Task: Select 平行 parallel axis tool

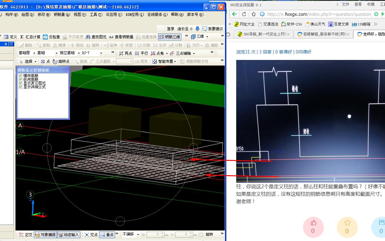Action: [141, 53]
